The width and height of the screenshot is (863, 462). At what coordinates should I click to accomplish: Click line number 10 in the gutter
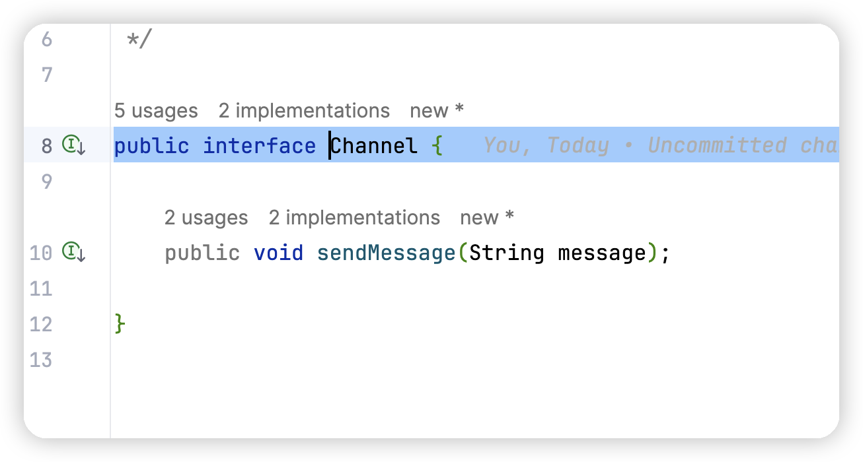click(x=41, y=252)
